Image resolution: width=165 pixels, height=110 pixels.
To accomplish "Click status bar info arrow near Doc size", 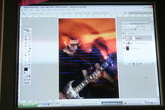I will pos(53,101).
